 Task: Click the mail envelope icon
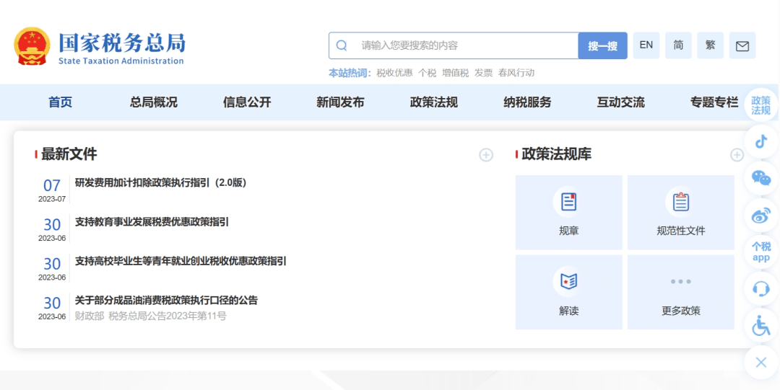click(742, 45)
